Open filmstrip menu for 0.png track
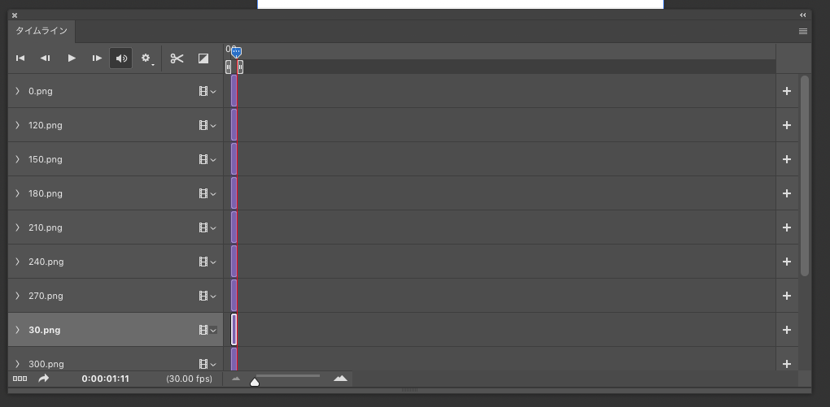Viewport: 830px width, 407px height. [207, 92]
